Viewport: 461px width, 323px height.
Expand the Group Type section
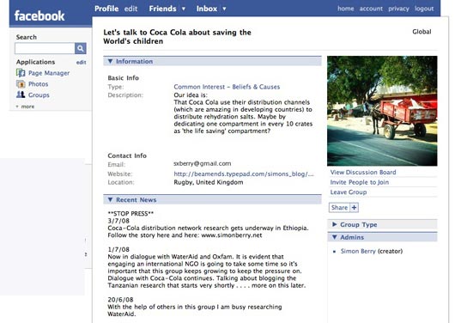coord(334,224)
